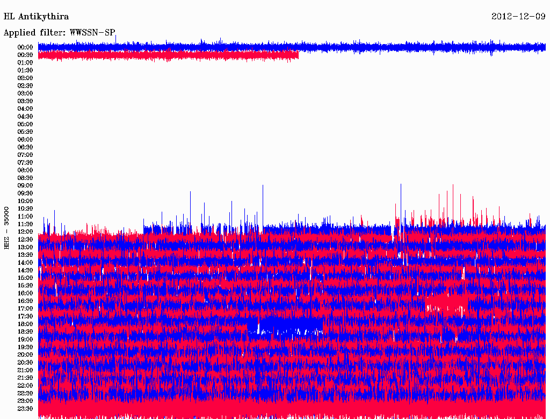Select the 10:30 time label
Screen dimensions: 550x419
click(25, 209)
